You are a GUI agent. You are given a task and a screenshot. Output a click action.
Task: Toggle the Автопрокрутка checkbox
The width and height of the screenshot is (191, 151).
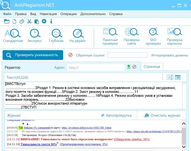103,115
